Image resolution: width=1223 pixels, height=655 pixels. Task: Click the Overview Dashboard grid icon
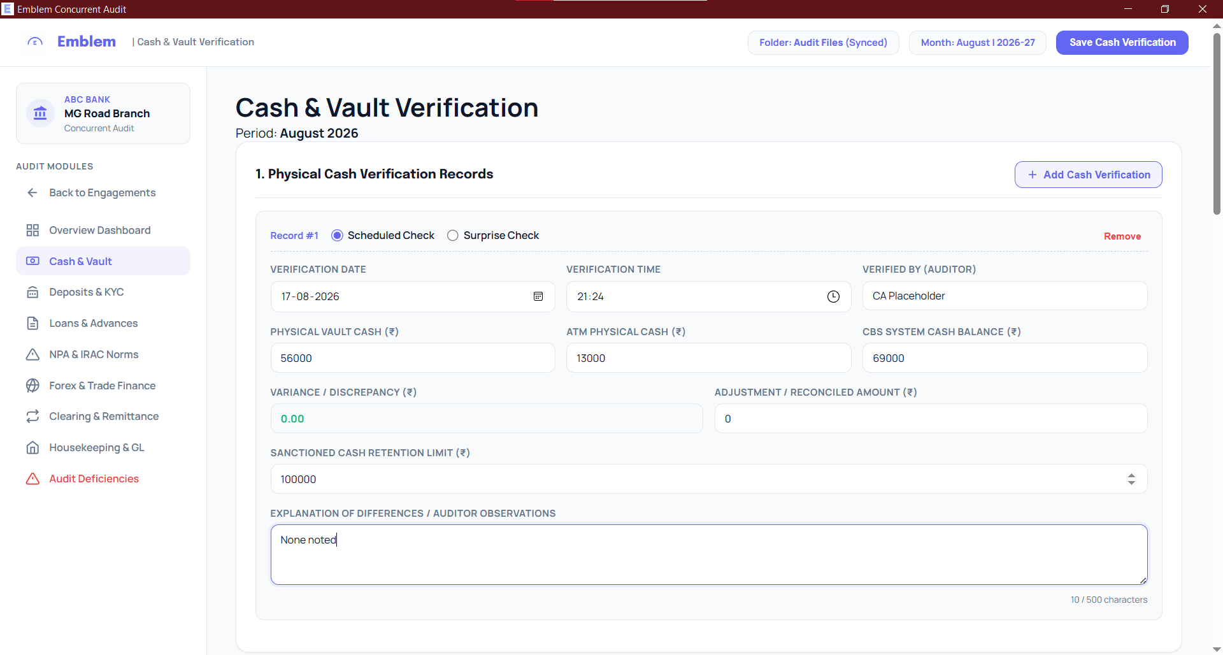[32, 230]
